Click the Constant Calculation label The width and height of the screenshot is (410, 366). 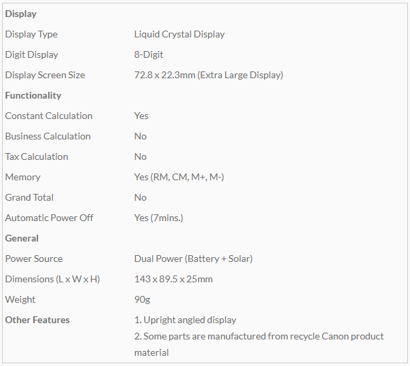[x=49, y=116]
